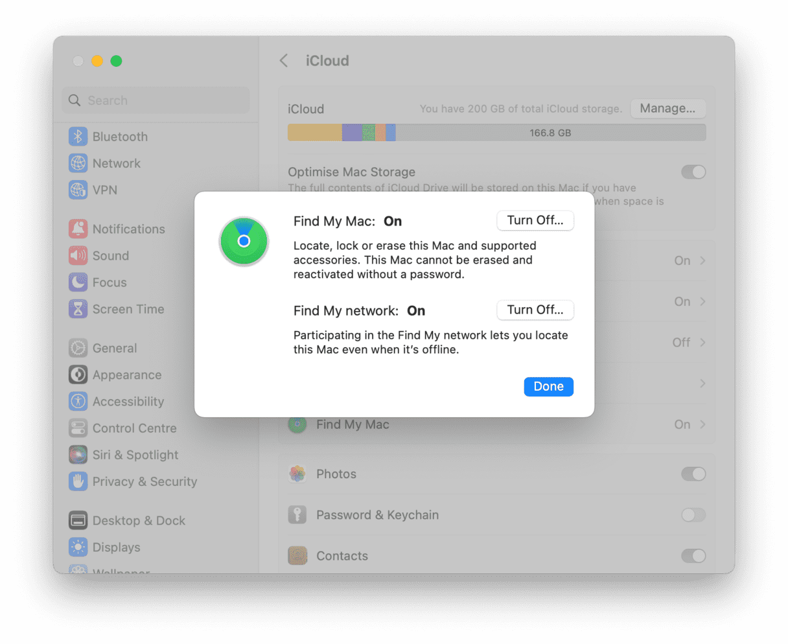This screenshot has width=788, height=644.
Task: Open the Find My Mac row chevron
Action: 703,424
